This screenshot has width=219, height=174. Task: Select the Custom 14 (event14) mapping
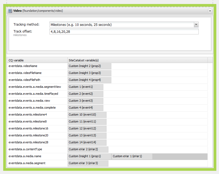pos(87,143)
